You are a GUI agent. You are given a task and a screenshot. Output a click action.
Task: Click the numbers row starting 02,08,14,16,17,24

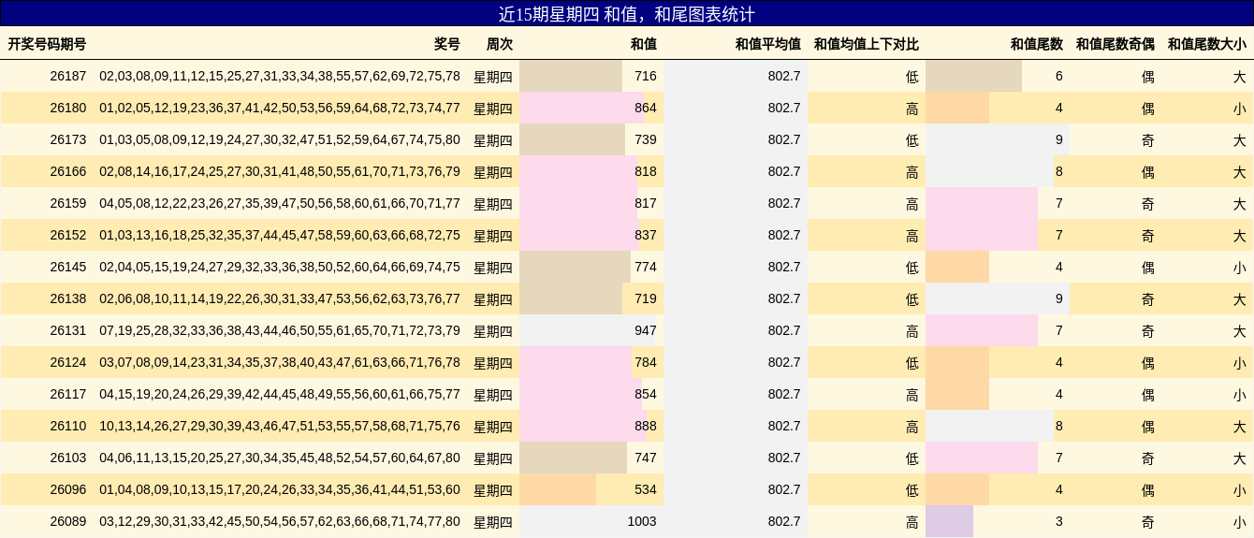[x=280, y=171]
